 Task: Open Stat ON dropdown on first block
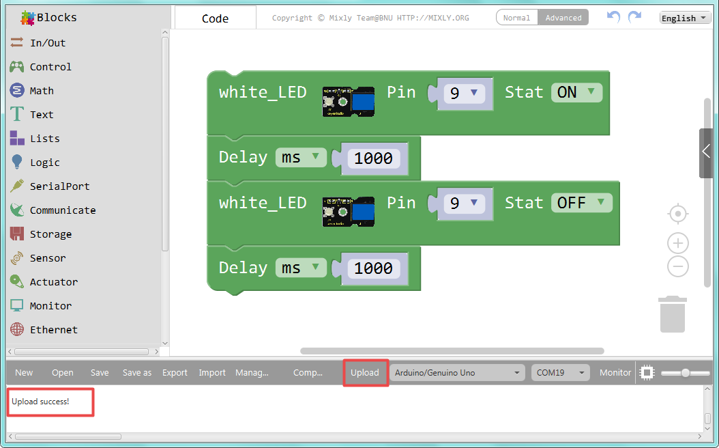point(576,92)
